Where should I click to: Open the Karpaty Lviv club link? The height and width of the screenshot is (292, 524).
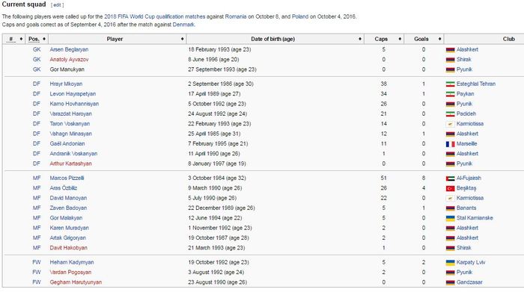click(x=471, y=262)
